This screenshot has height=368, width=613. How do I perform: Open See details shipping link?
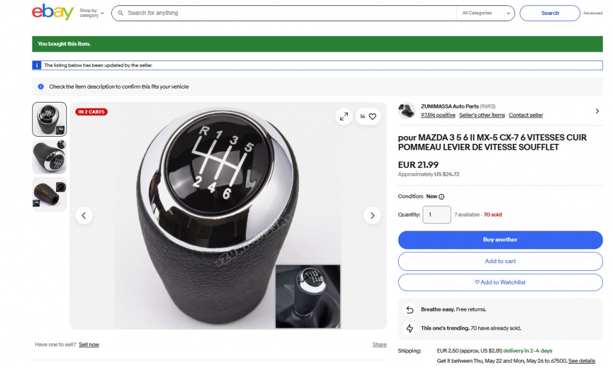coord(581,361)
